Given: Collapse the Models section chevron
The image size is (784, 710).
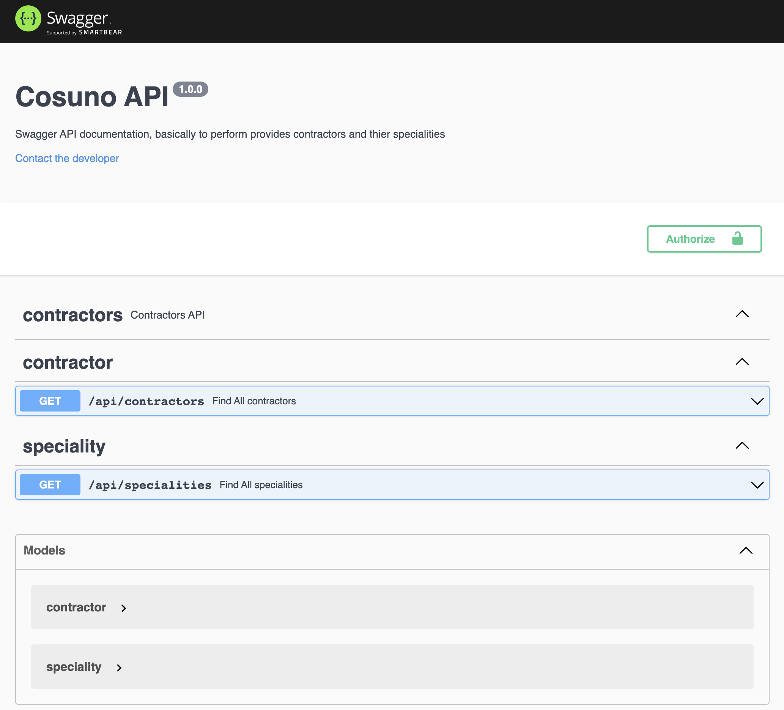Looking at the screenshot, I should pyautogui.click(x=746, y=550).
